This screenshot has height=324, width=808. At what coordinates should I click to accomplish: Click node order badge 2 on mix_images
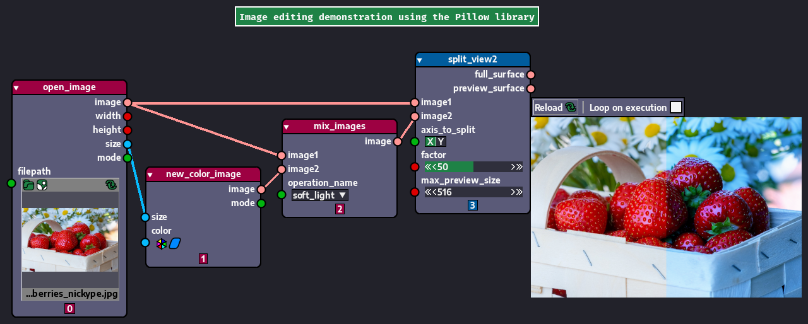(340, 209)
